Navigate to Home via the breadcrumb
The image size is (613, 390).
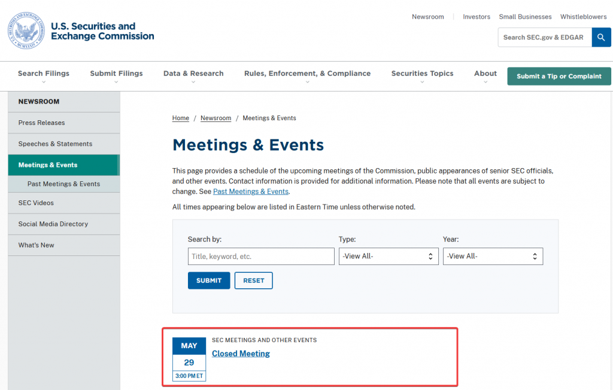tap(180, 118)
